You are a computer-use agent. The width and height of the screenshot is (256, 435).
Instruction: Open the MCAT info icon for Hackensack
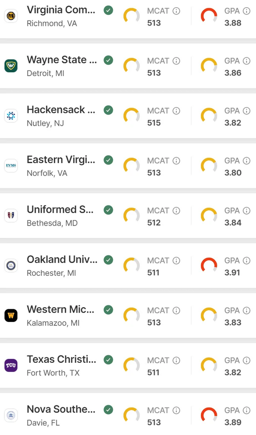click(x=176, y=111)
